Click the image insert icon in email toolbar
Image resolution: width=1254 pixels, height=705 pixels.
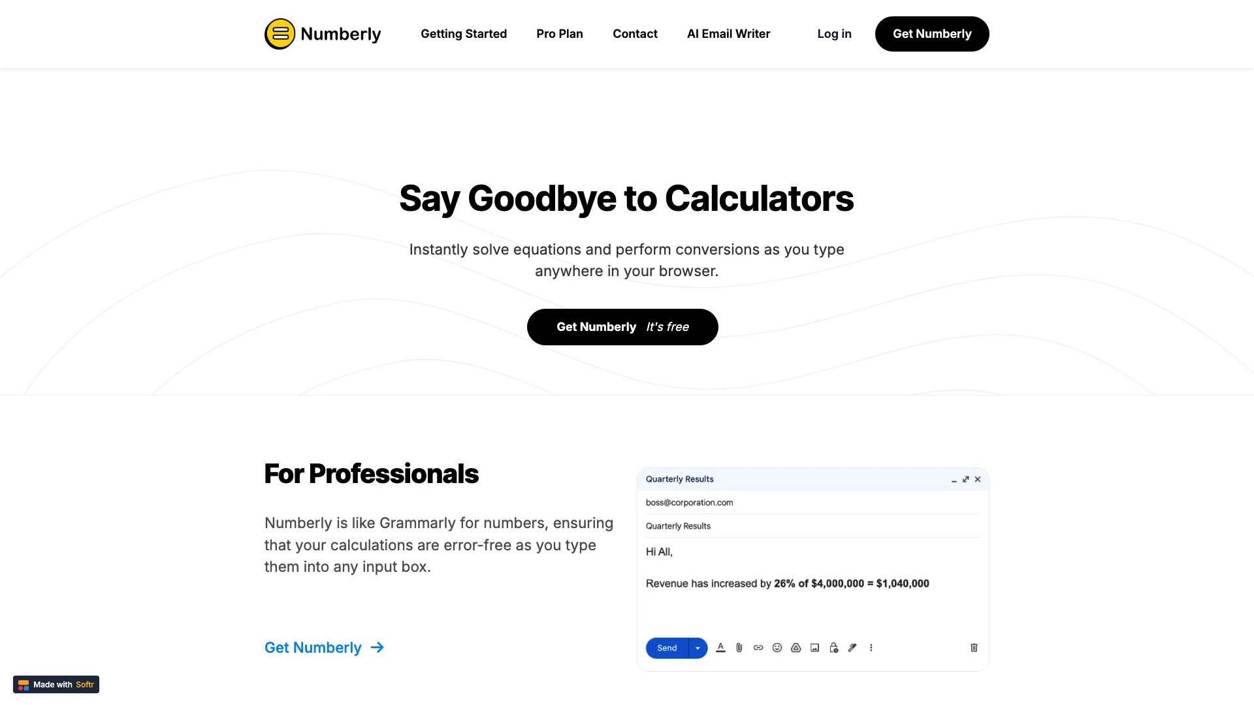pyautogui.click(x=814, y=648)
